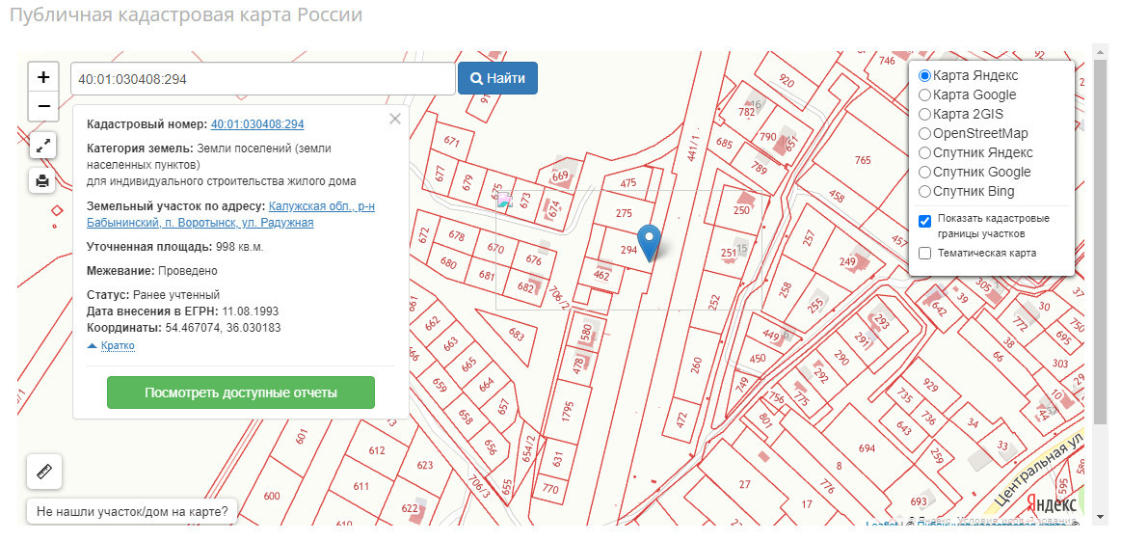This screenshot has width=1121, height=541.
Task: Focus the cadastral number search field
Action: point(263,79)
